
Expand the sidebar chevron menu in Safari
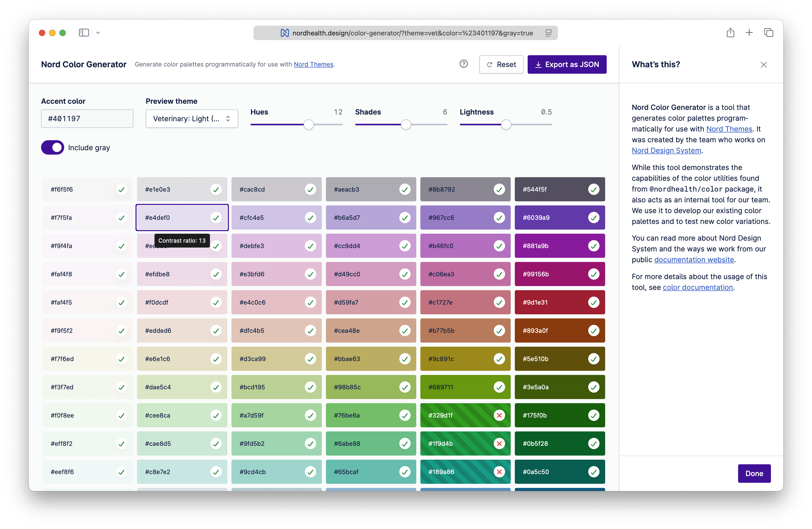[98, 33]
